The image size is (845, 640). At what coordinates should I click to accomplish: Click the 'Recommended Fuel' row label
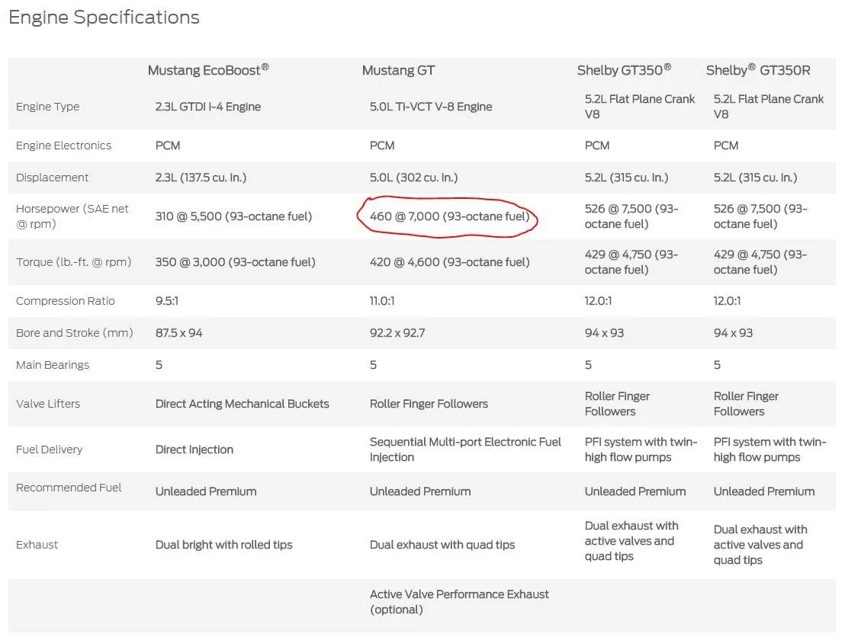click(69, 488)
